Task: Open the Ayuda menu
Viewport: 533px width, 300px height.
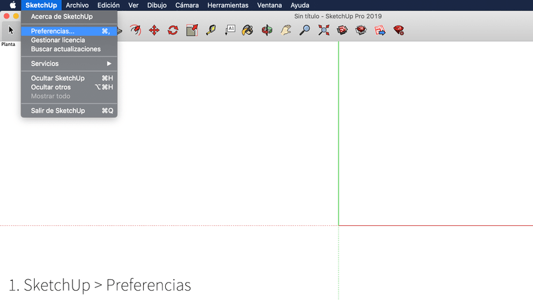Action: click(300, 5)
